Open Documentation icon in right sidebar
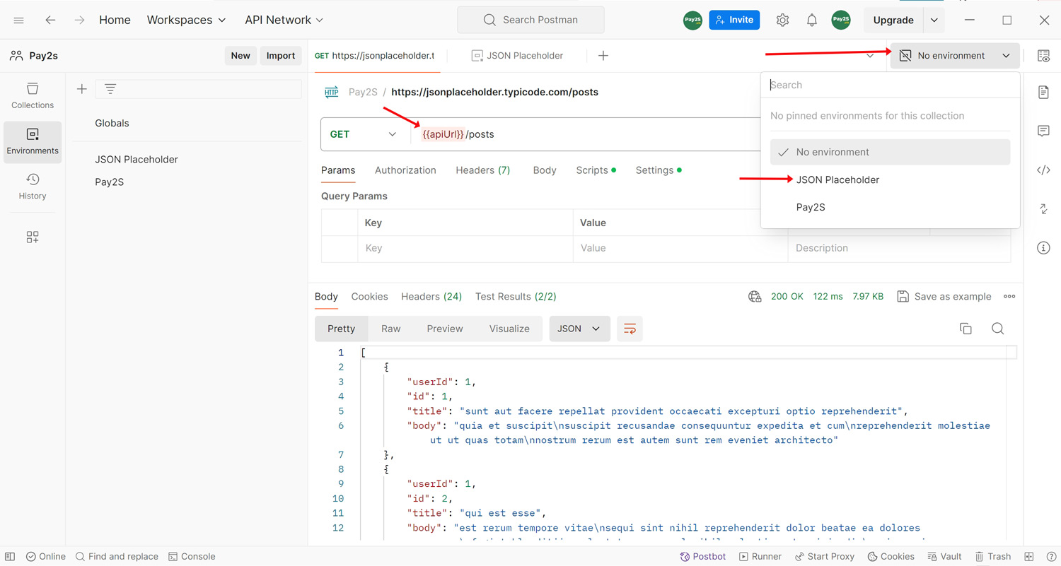This screenshot has width=1061, height=566. pyautogui.click(x=1043, y=92)
